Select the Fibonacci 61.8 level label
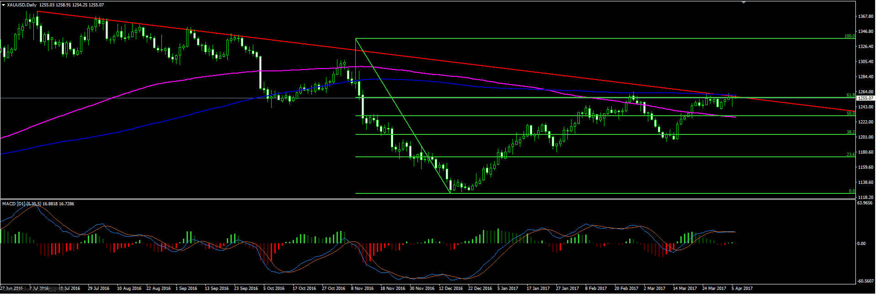 850,95
